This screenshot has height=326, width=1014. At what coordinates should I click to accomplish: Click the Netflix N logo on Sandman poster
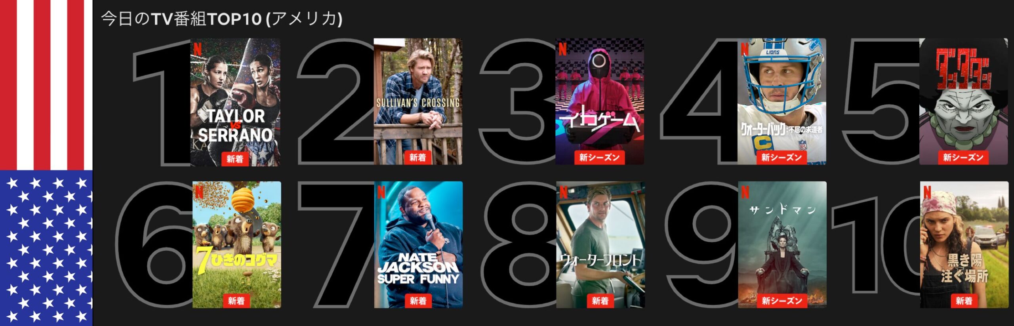[745, 193]
